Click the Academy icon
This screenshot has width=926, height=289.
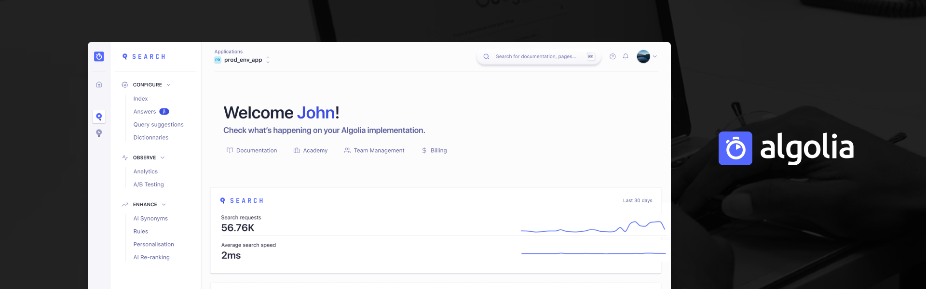tap(297, 150)
